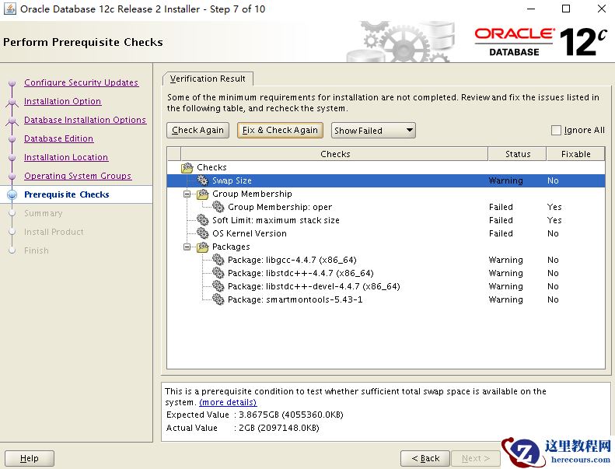
Task: Go back with the Back button
Action: coord(425,458)
